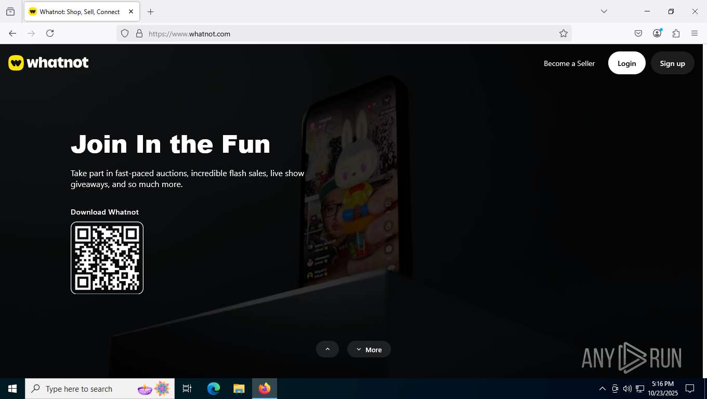Click the taskbar search box

[x=99, y=389]
